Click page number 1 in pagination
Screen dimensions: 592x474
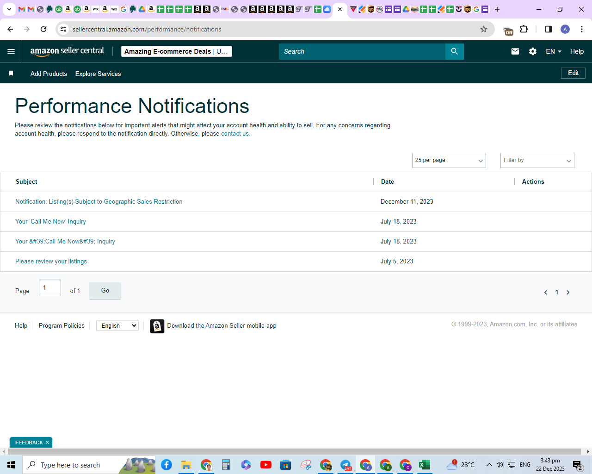(x=557, y=293)
